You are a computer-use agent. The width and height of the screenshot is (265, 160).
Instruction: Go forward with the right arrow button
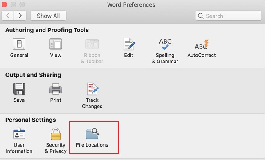[20, 16]
